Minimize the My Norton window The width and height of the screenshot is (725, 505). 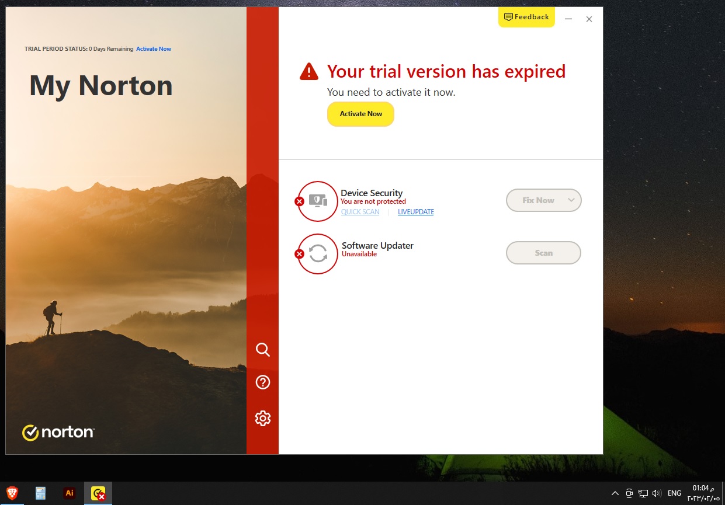pos(568,19)
